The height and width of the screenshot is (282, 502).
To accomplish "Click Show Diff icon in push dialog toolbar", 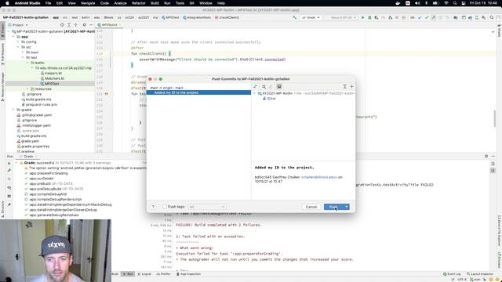I will [x=255, y=86].
